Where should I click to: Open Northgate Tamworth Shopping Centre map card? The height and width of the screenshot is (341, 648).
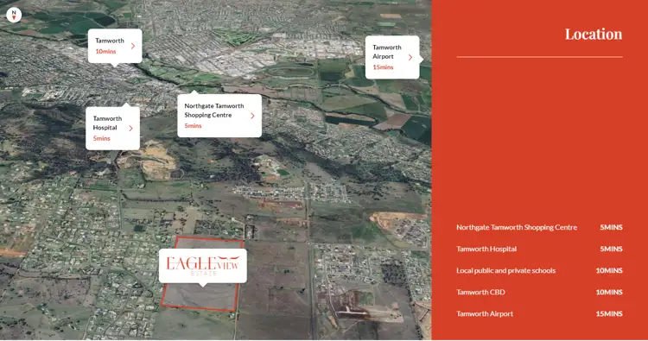tap(219, 116)
